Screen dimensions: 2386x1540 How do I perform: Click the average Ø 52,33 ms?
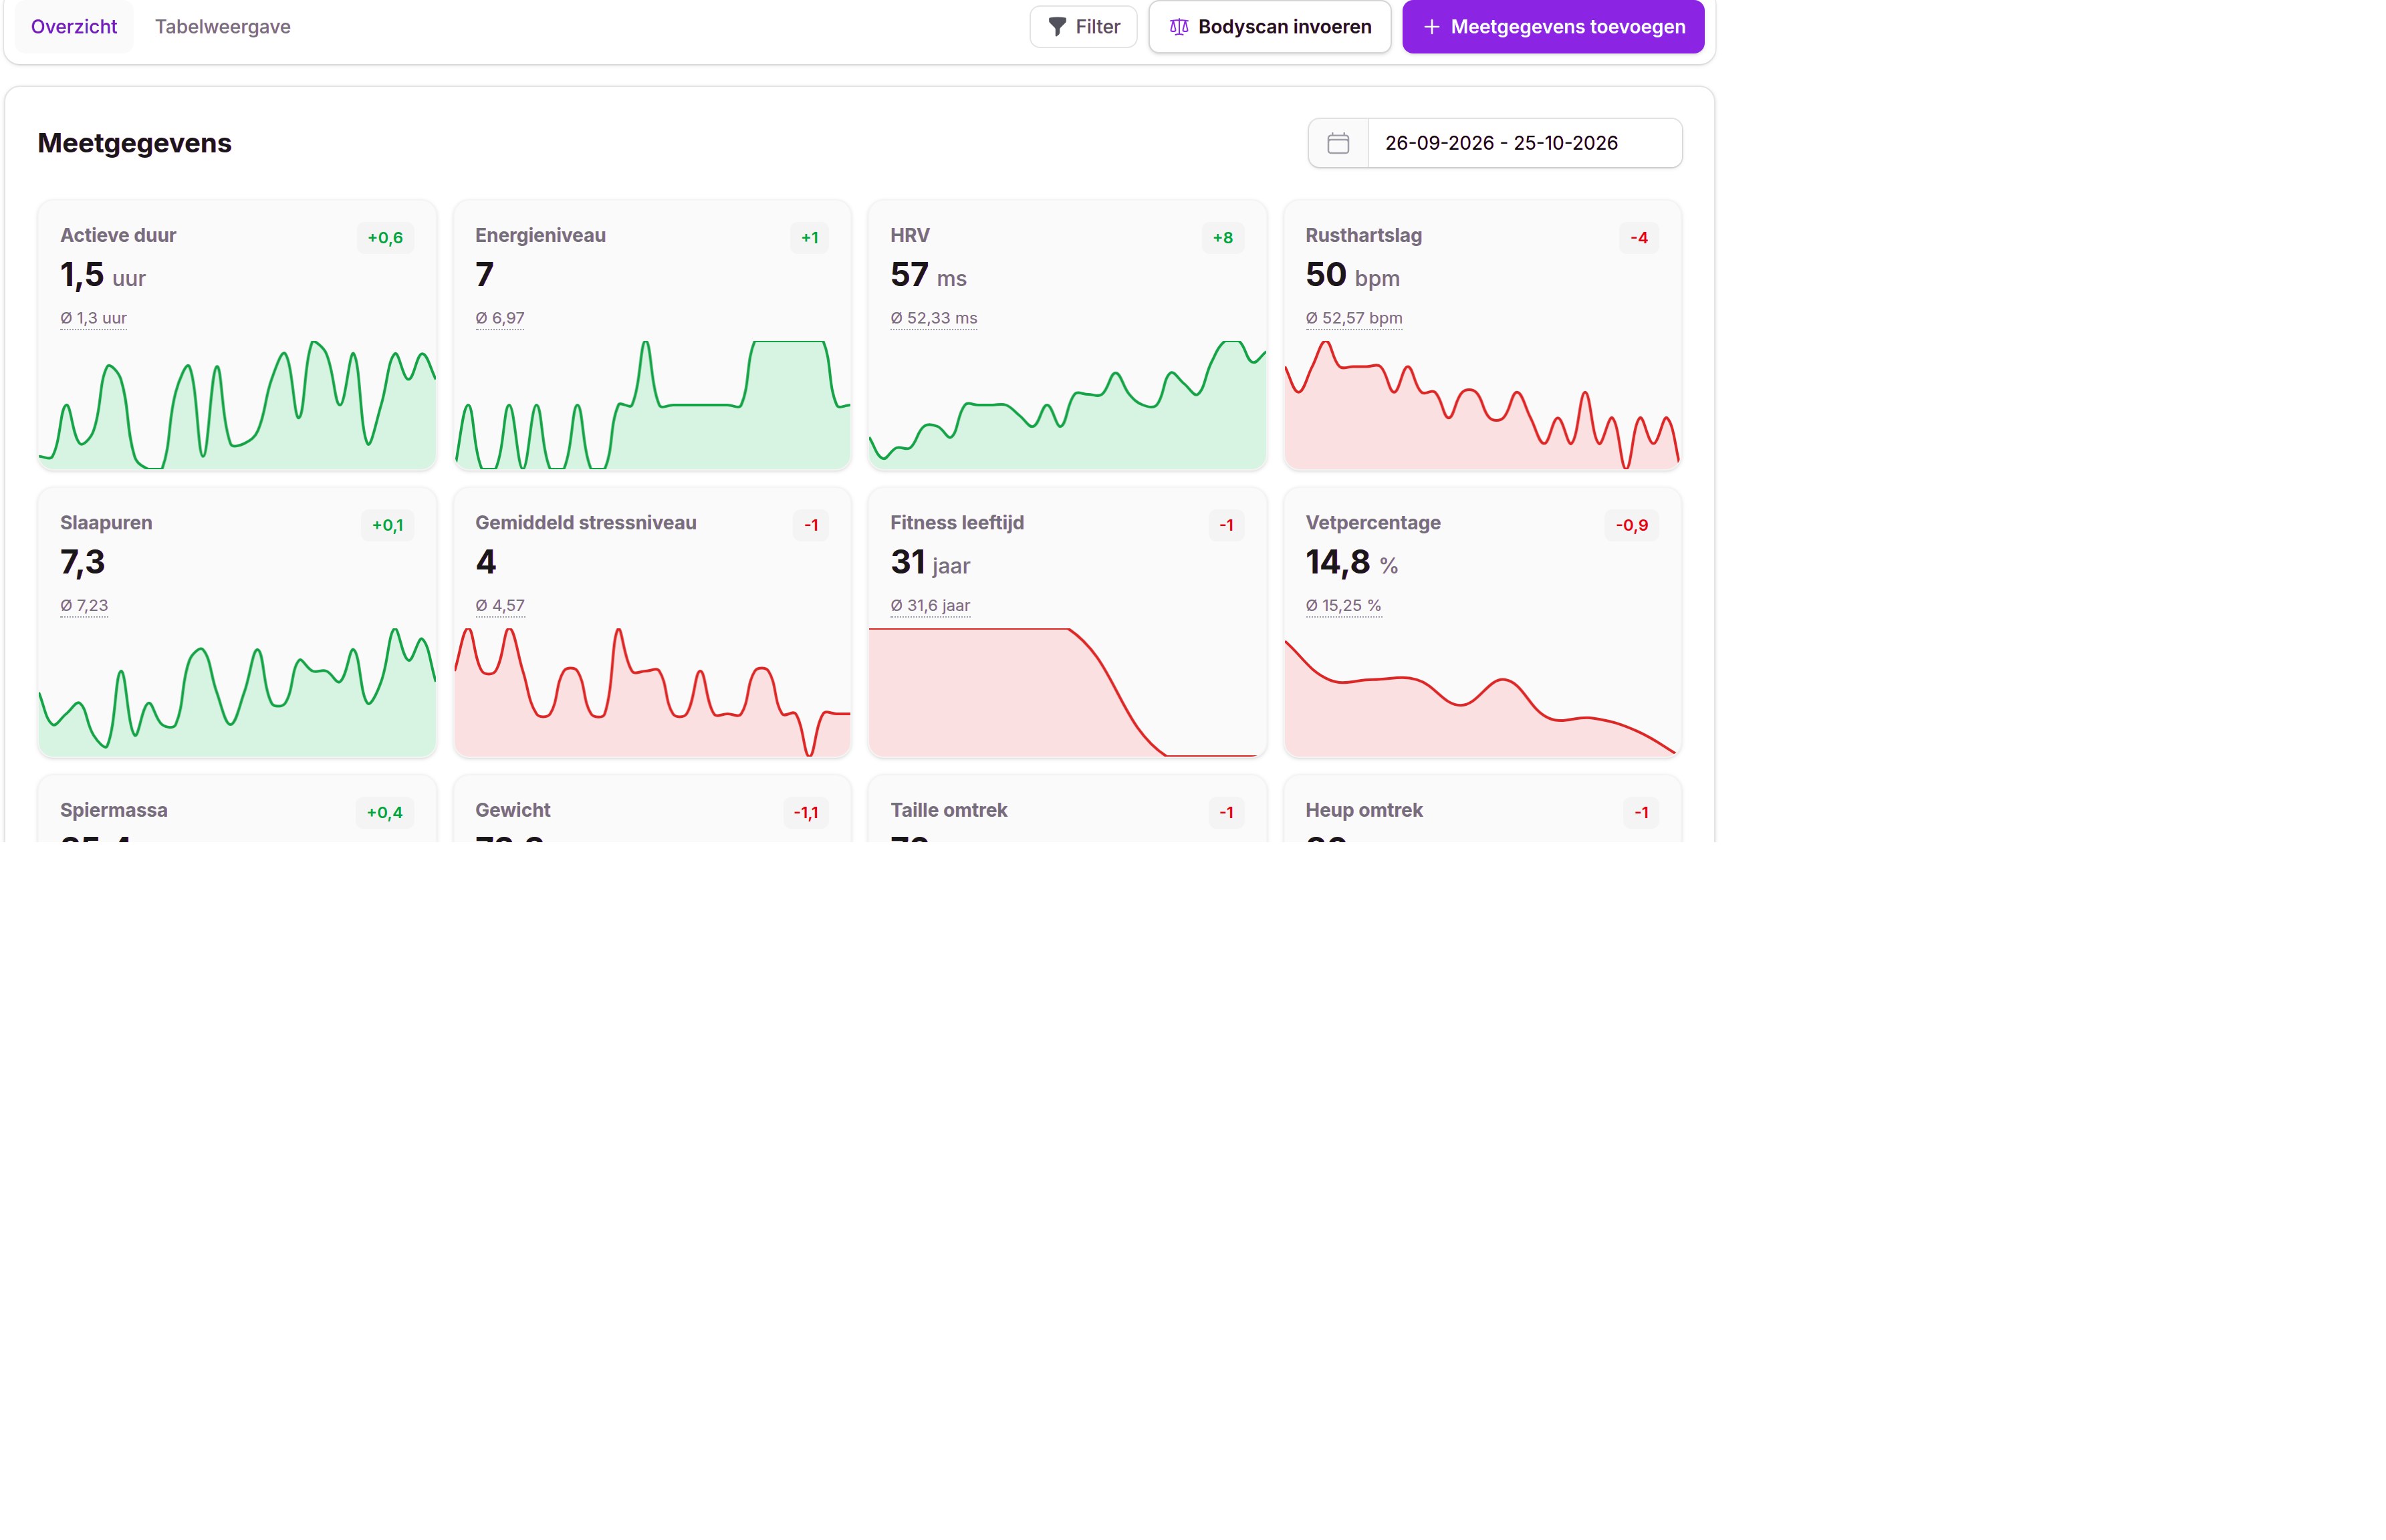pos(933,318)
